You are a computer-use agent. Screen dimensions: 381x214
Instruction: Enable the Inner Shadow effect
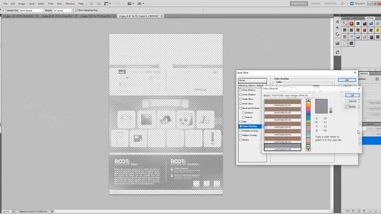coord(241,95)
